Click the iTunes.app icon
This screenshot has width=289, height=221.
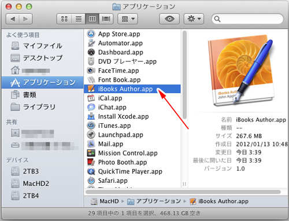[91, 126]
